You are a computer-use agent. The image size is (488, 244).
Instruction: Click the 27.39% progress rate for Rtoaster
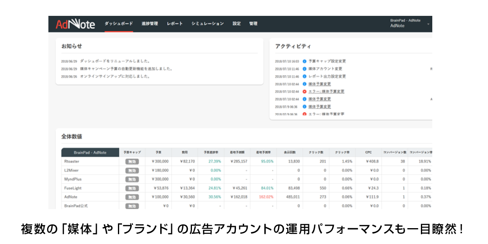215,161
